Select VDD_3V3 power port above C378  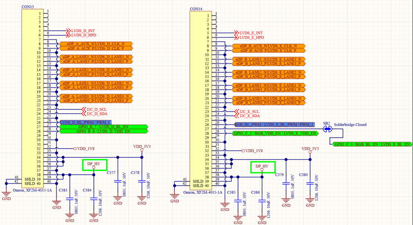coord(142,148)
